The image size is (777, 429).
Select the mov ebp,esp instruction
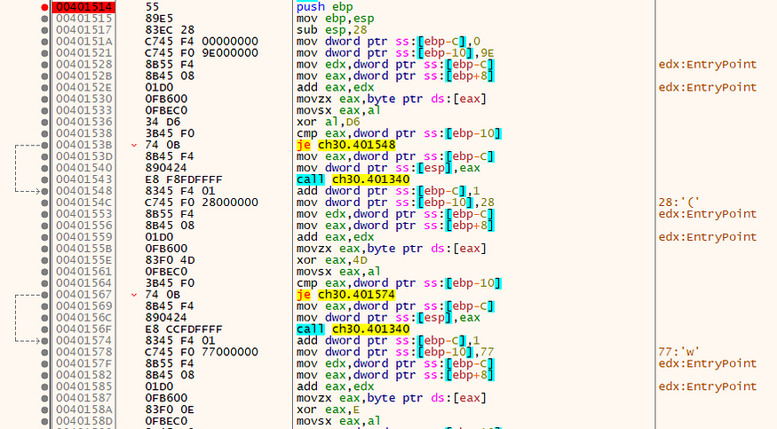335,19
